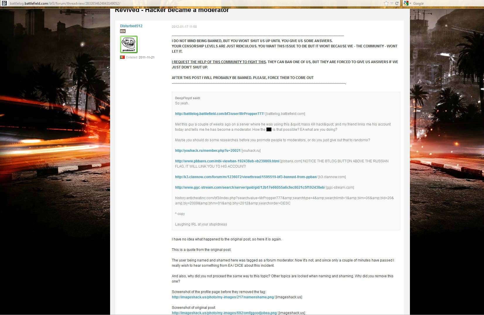Click the thread title 'Revived - Hacker became a moderator'

pos(172,10)
